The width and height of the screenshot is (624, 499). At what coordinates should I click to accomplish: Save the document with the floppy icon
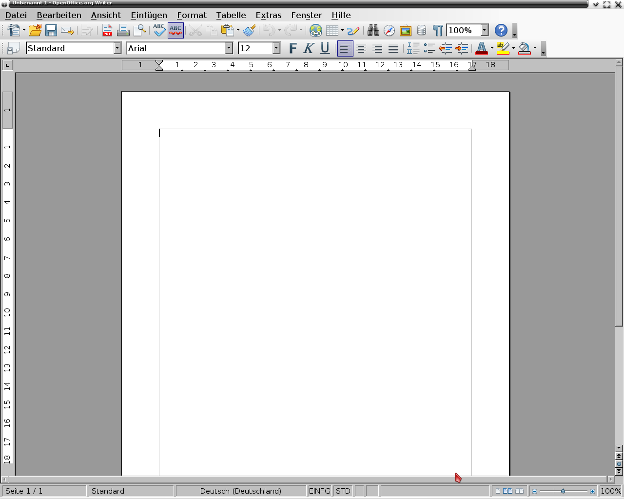51,30
